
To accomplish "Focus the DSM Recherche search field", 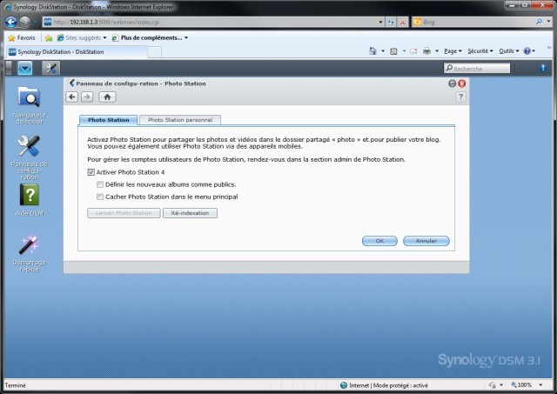I will pyautogui.click(x=477, y=68).
